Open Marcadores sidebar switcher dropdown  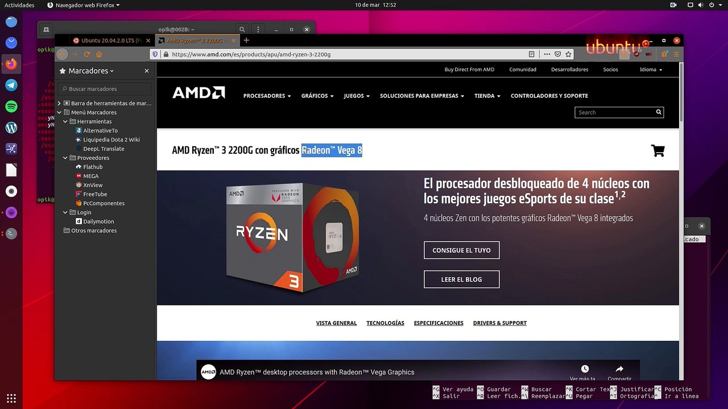pos(86,71)
